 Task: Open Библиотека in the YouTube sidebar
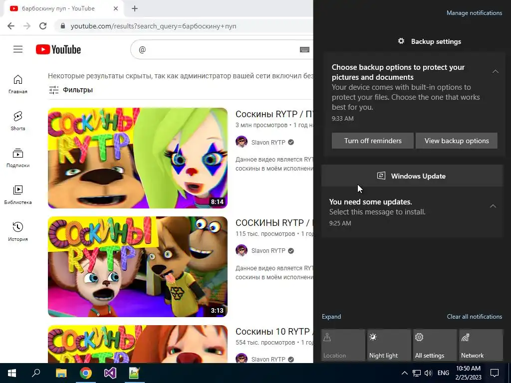18,195
